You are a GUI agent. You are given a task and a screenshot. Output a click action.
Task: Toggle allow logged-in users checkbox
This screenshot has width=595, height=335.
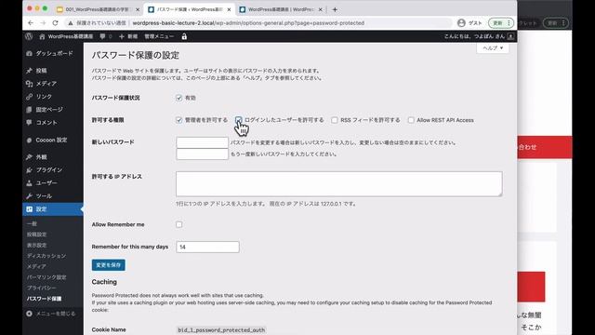[x=238, y=120]
